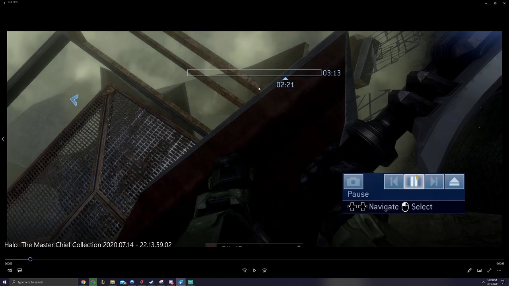Open the previous item with left chevron
This screenshot has width=509, height=286.
(3, 139)
